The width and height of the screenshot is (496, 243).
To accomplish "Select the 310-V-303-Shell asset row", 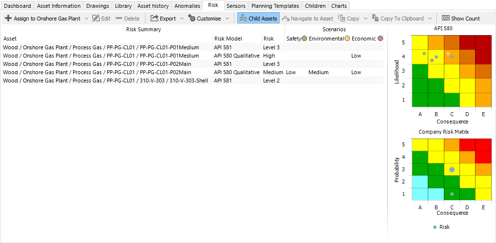I will pos(106,81).
